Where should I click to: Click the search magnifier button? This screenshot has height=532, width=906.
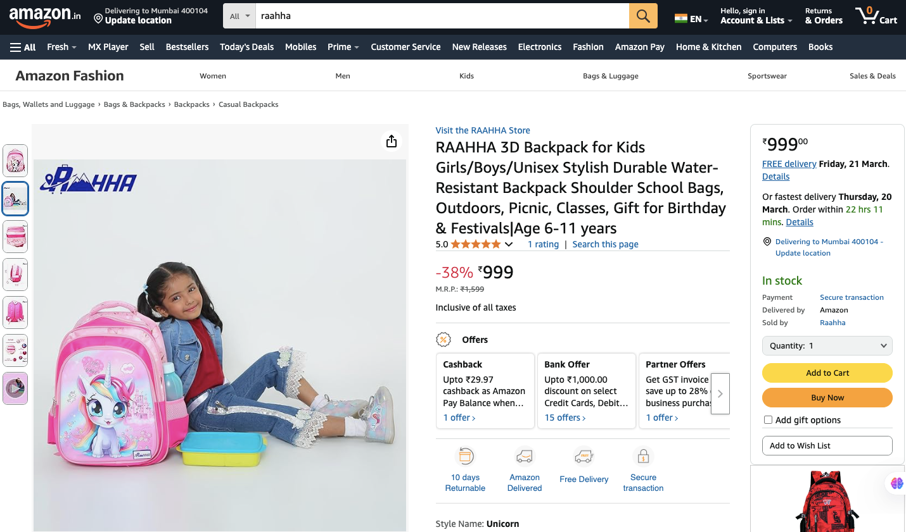(x=643, y=16)
